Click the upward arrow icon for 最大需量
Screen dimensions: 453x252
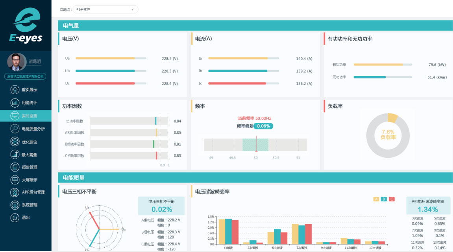coord(15,154)
